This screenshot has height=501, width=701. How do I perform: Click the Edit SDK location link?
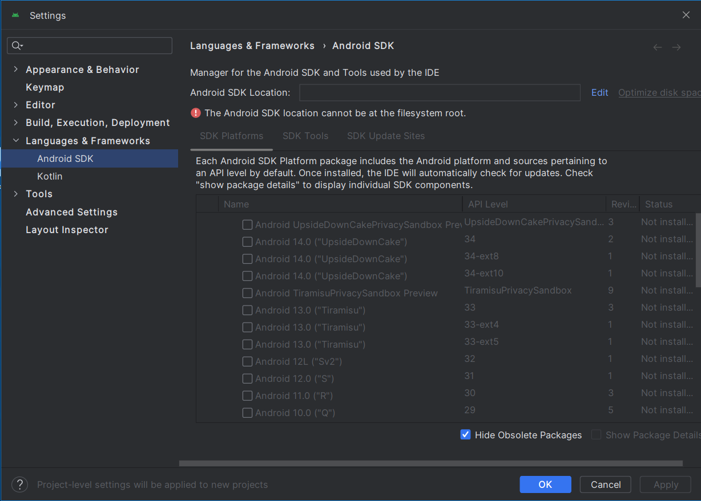[x=599, y=92]
